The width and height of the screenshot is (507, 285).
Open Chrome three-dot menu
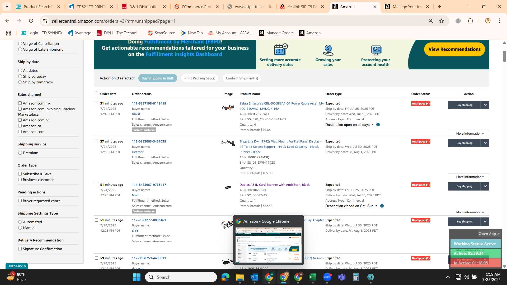pos(500,21)
